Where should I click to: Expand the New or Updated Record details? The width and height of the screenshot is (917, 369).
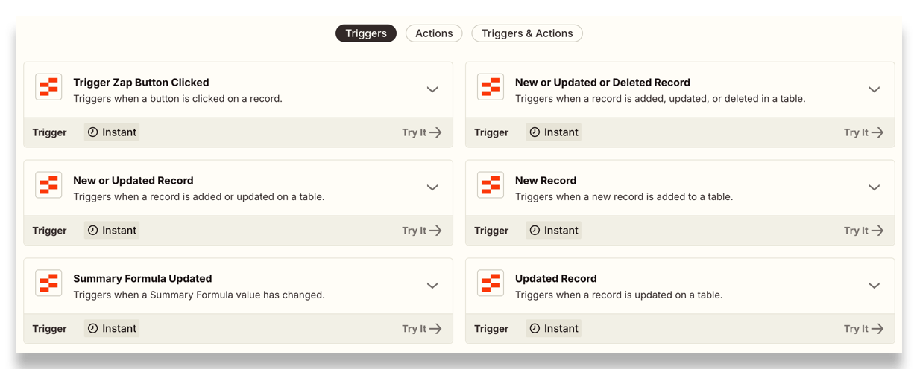432,187
